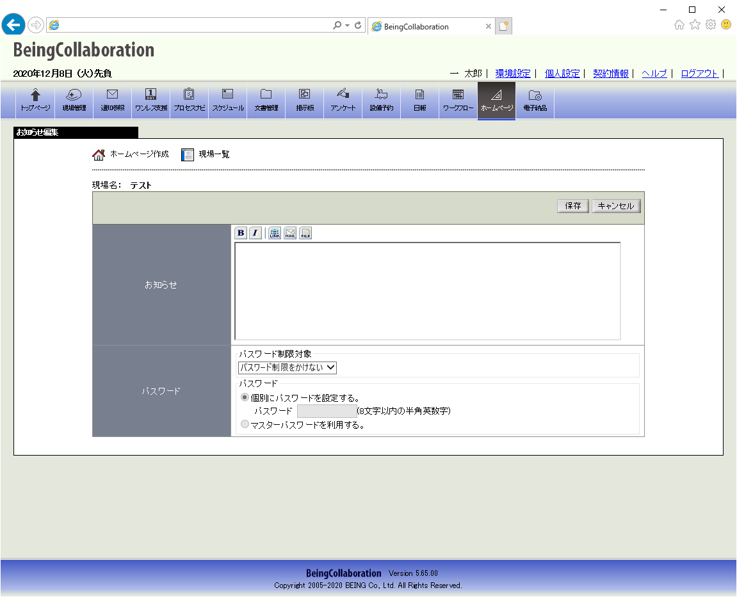Click the ホームページ作成 house icon

coord(99,155)
